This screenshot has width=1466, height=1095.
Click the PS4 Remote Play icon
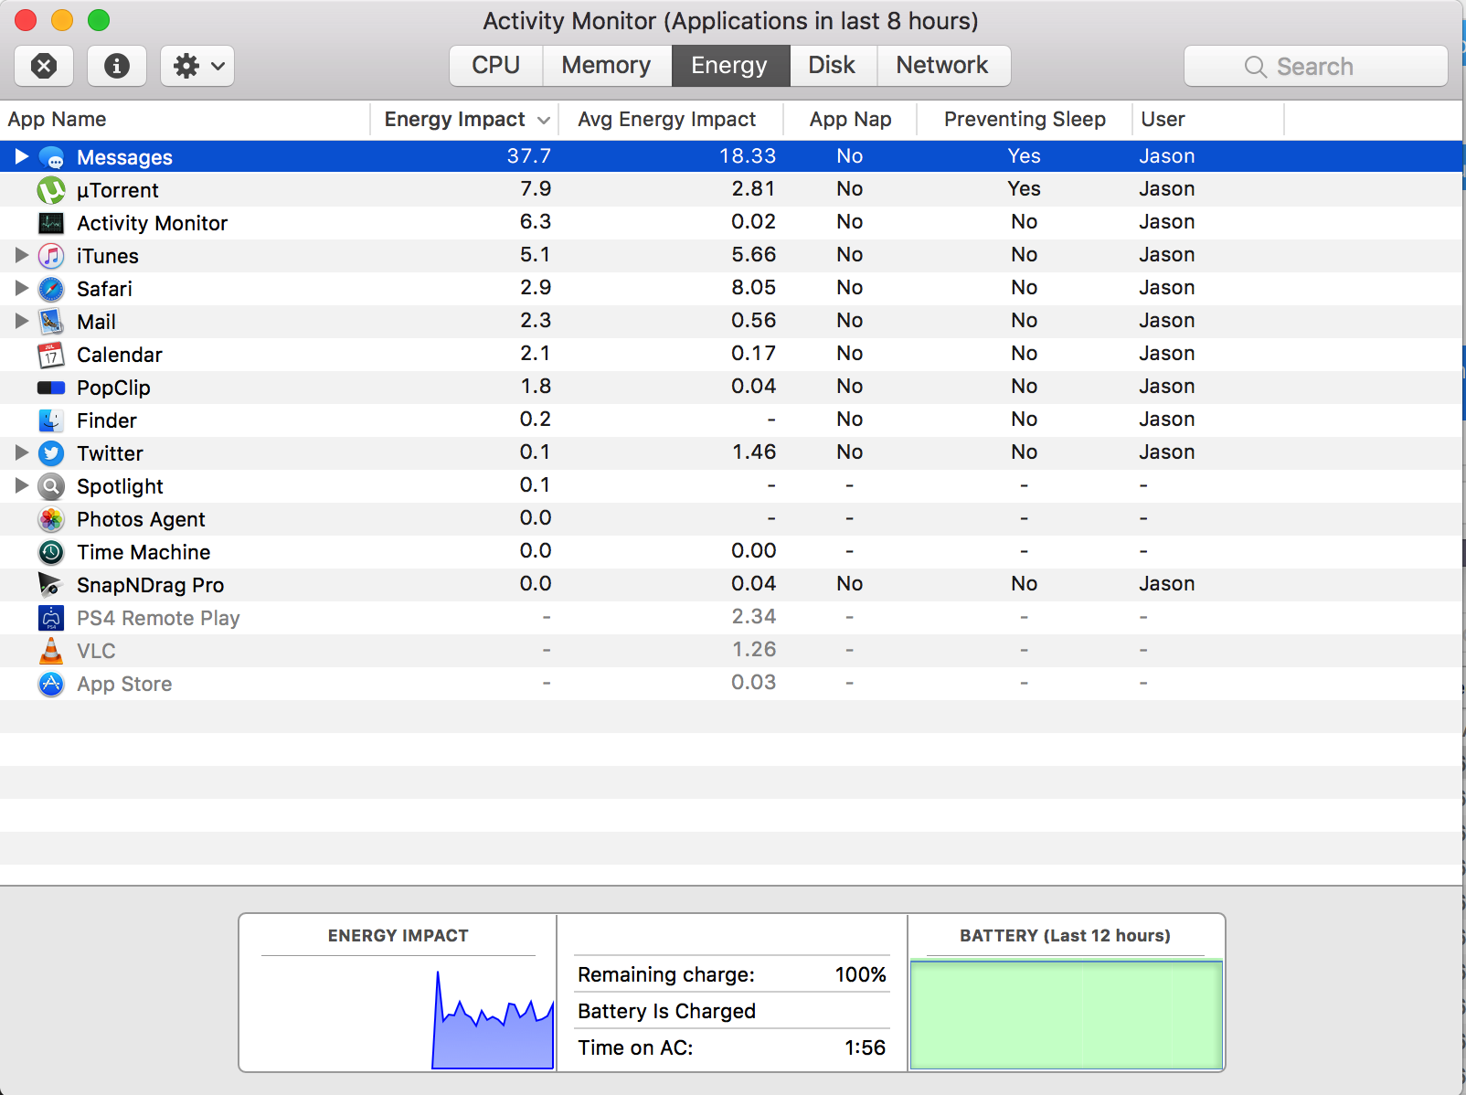click(51, 618)
